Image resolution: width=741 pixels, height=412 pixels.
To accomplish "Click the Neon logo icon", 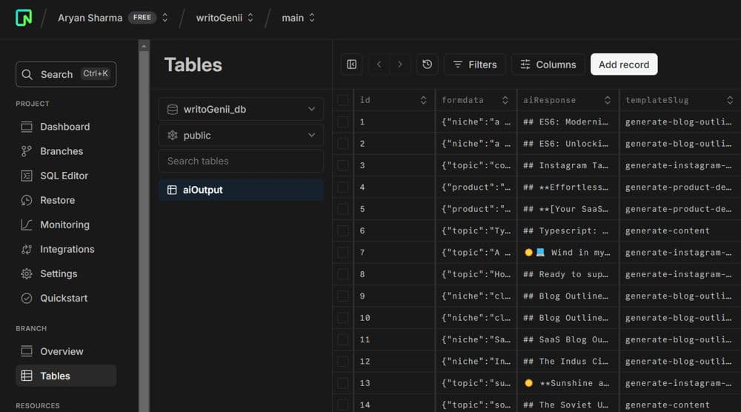I will tap(24, 18).
